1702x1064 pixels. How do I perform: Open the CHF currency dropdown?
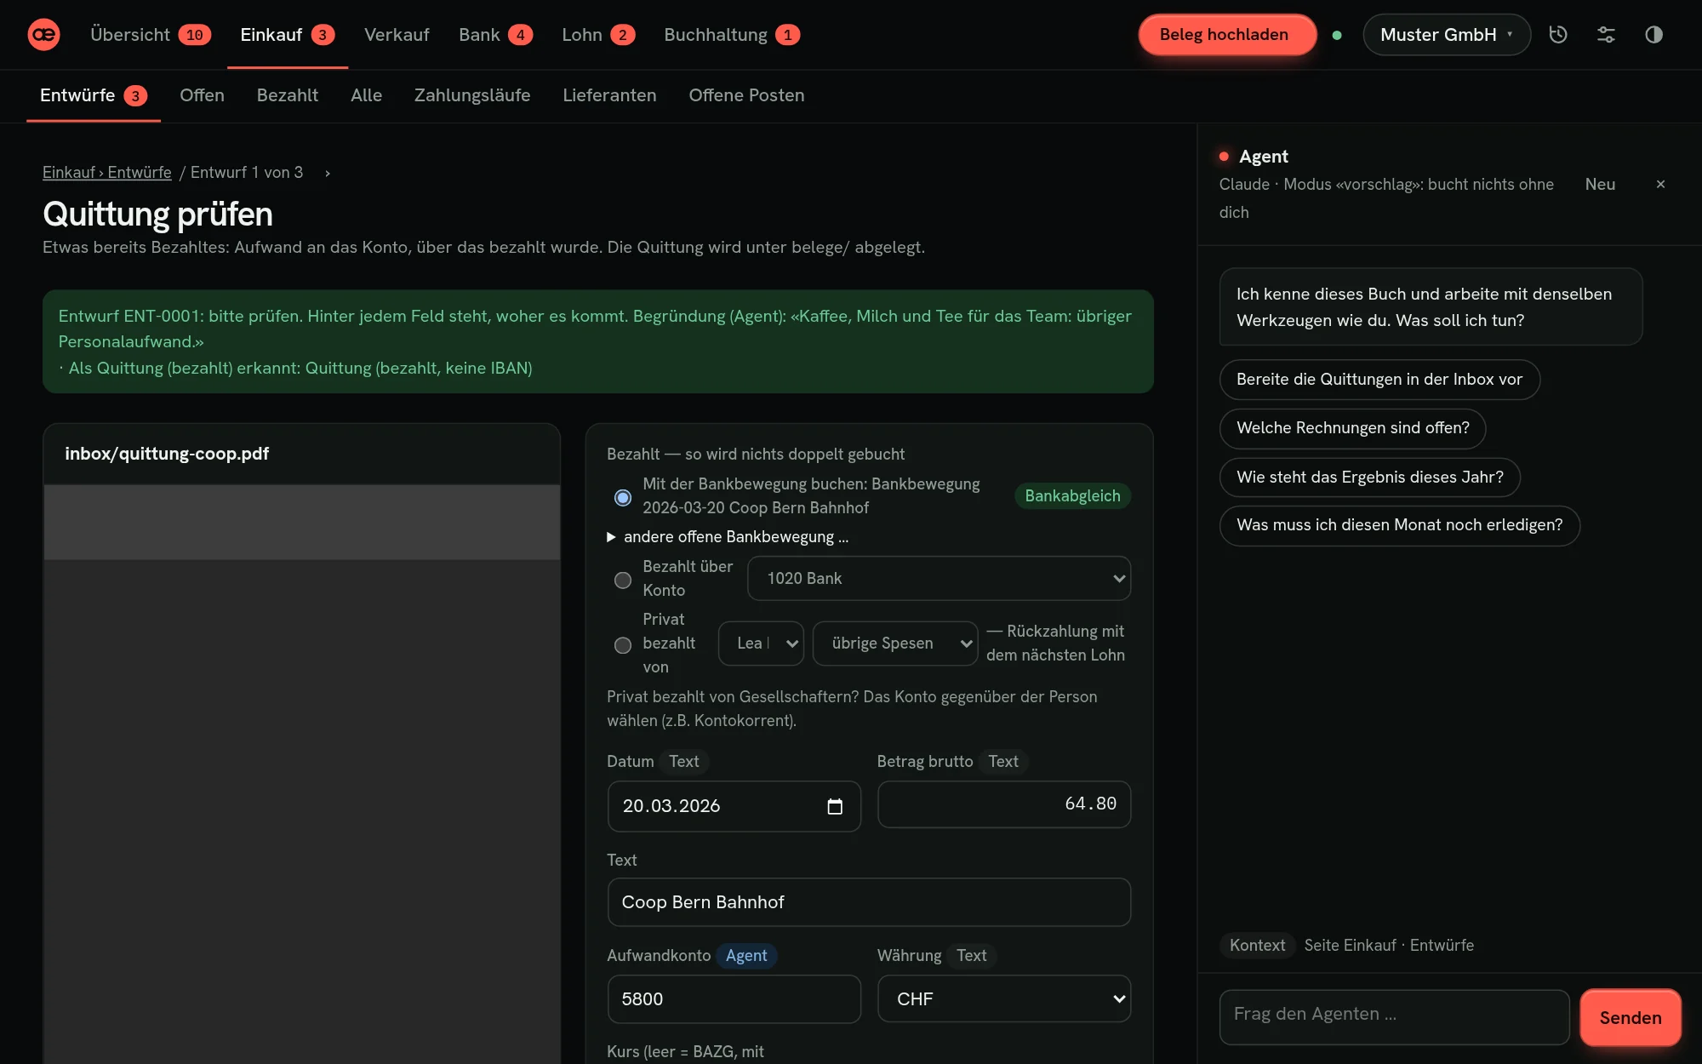1003,999
